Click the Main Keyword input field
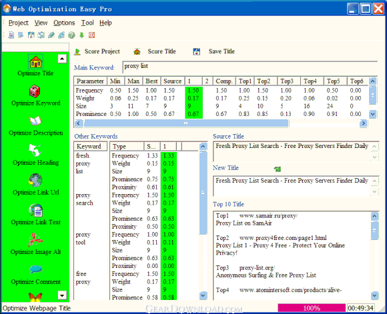Screen dimensions: 387x314 tap(250, 67)
